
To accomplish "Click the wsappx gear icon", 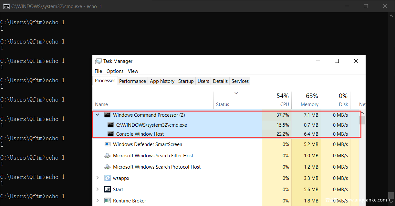I will [x=108, y=178].
